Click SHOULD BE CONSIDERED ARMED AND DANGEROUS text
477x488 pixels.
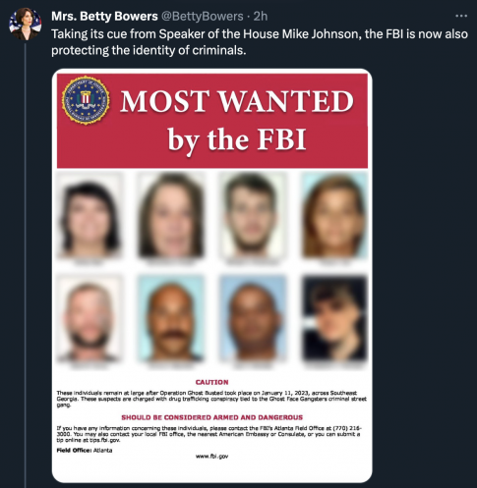(211, 417)
